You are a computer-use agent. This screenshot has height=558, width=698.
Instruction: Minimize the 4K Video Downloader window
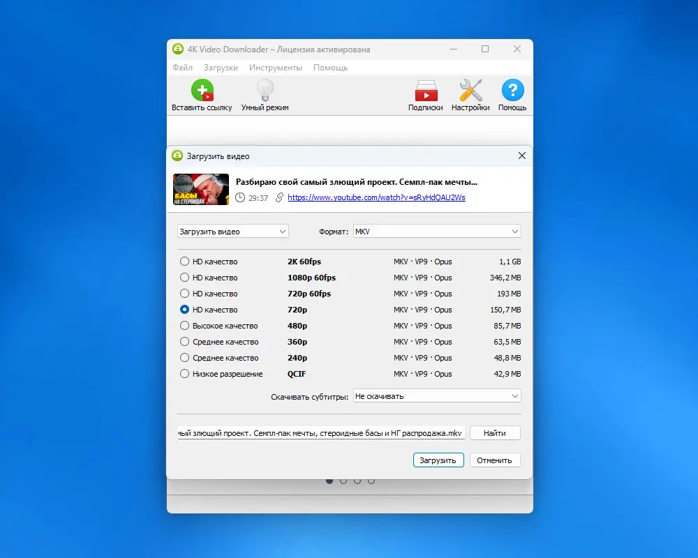tap(454, 49)
